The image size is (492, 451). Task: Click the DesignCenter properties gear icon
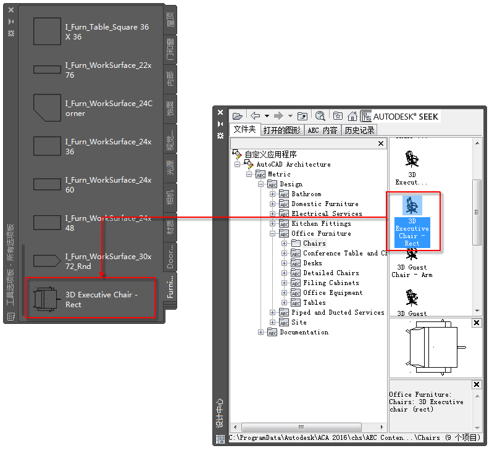[x=220, y=136]
